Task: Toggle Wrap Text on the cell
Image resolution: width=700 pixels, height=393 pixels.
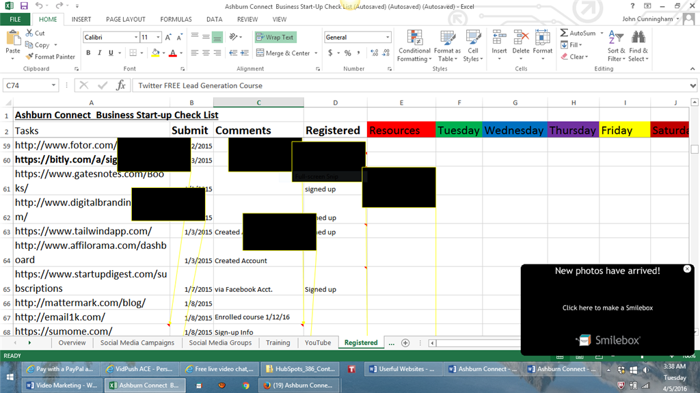Action: (x=275, y=37)
